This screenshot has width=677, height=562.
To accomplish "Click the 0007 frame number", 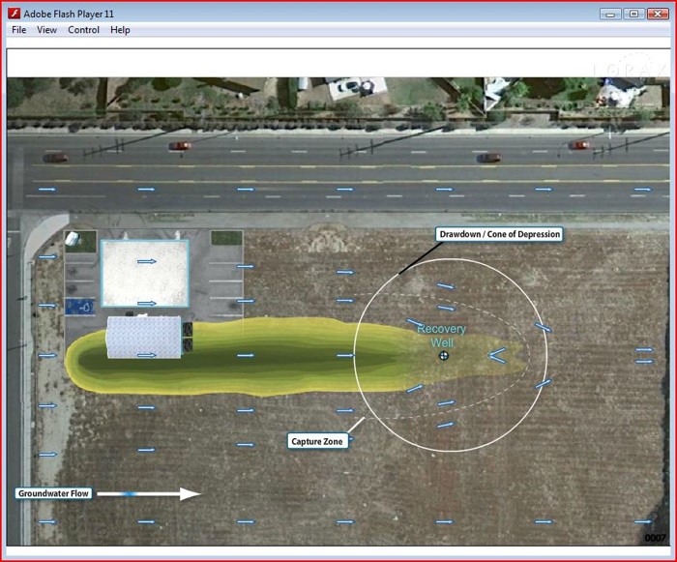I will click(655, 538).
